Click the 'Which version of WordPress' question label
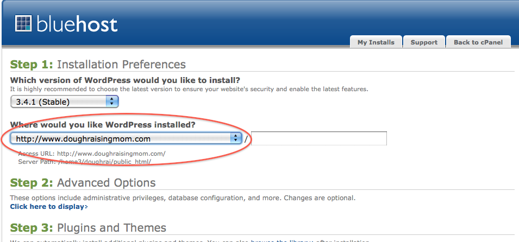 pos(125,80)
